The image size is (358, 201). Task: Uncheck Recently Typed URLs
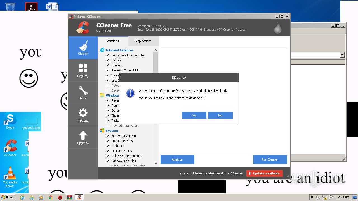coord(108,70)
